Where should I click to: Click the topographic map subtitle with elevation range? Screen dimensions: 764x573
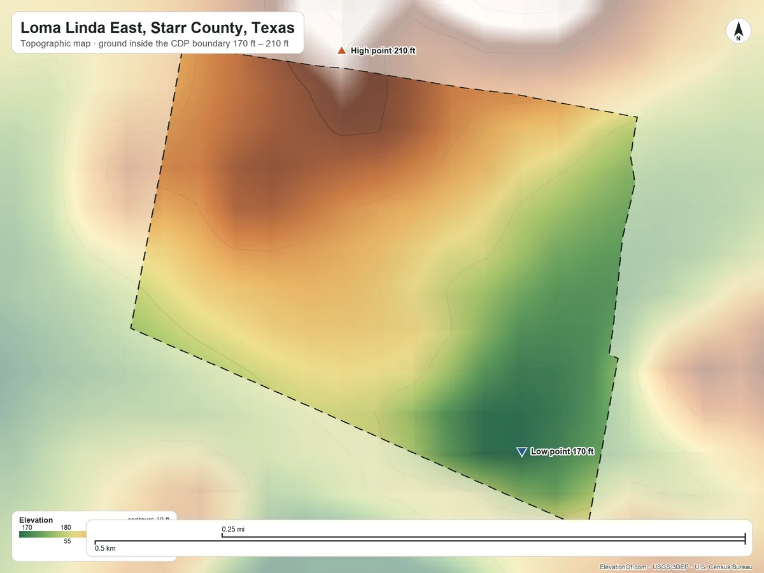pyautogui.click(x=155, y=45)
